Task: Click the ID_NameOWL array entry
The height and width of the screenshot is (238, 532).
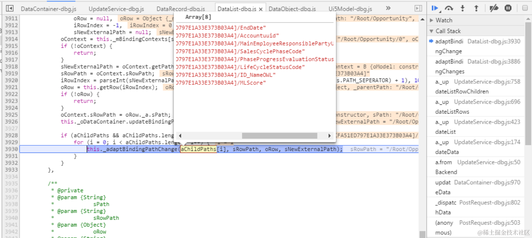Action: 226,75
